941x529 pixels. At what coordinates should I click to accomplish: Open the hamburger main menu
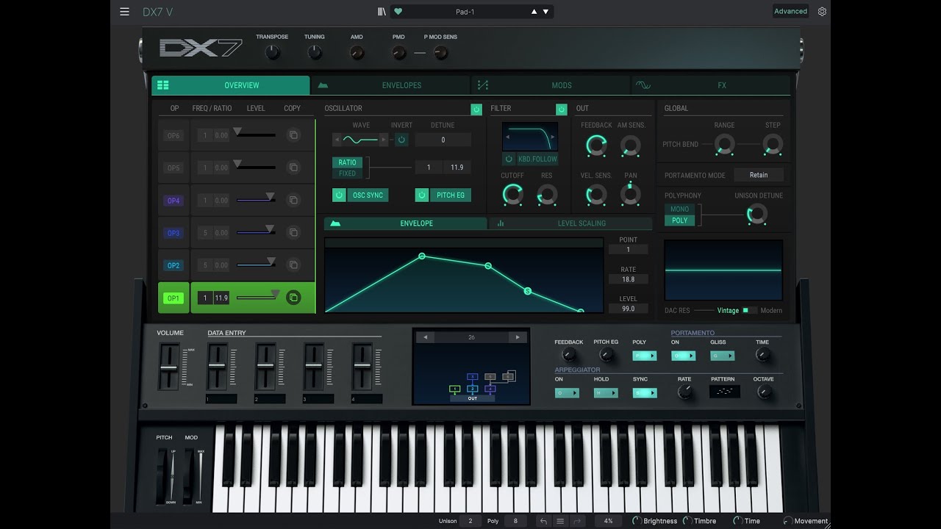tap(124, 12)
